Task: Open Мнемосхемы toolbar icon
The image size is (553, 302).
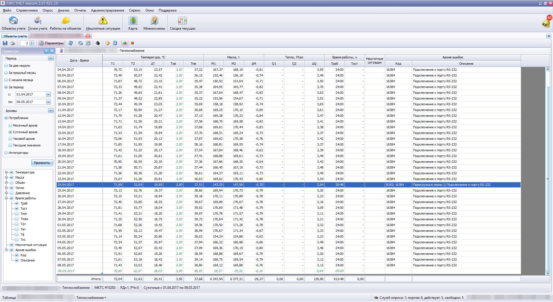Action: [x=154, y=23]
